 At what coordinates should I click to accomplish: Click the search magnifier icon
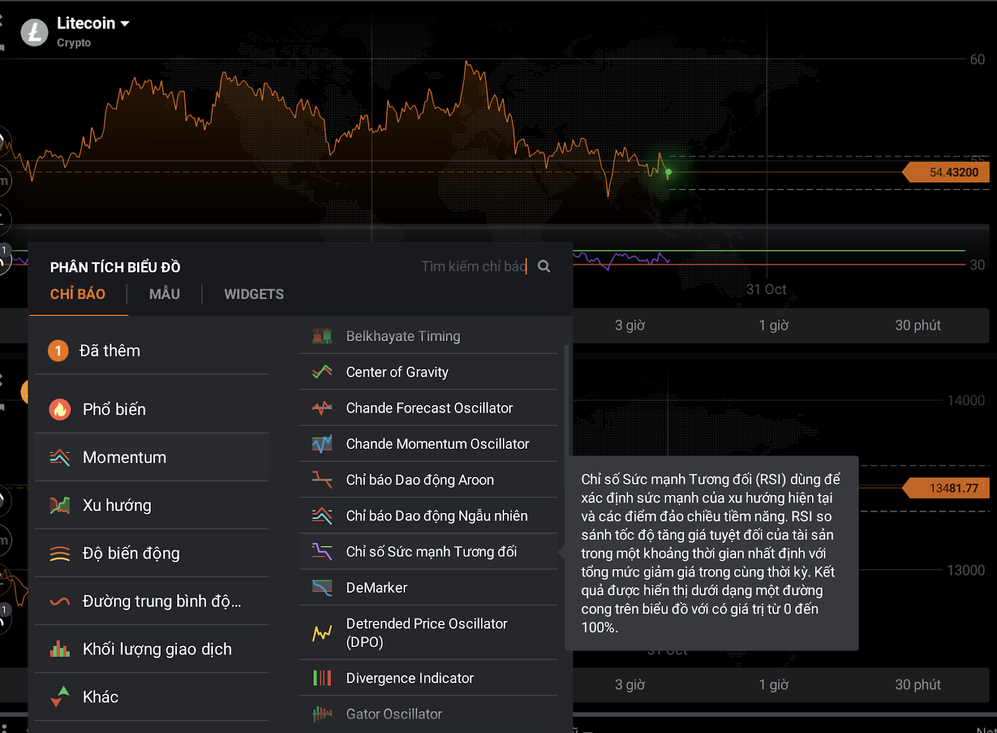pyautogui.click(x=543, y=267)
